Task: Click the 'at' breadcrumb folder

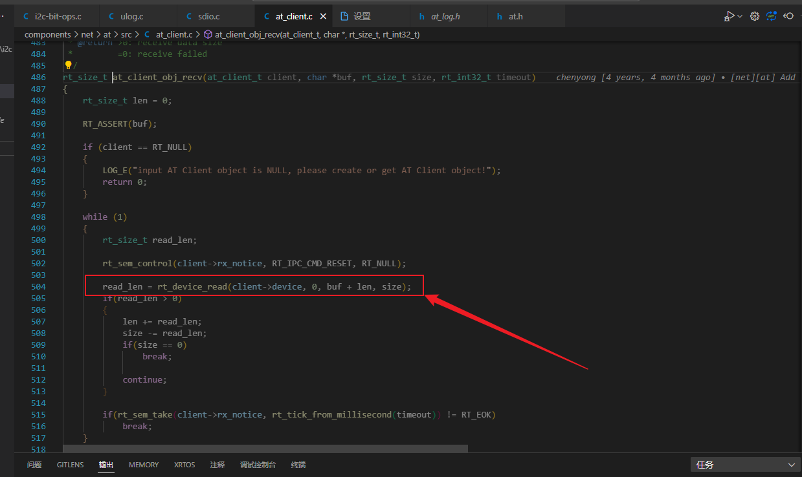Action: point(107,34)
